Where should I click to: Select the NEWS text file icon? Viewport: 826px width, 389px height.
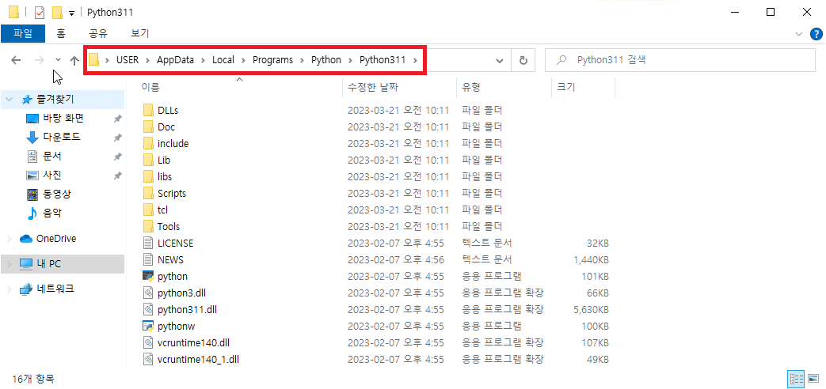148,259
